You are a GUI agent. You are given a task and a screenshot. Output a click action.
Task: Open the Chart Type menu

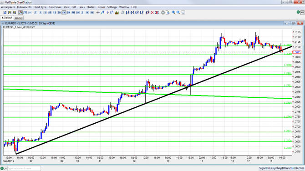40,7
